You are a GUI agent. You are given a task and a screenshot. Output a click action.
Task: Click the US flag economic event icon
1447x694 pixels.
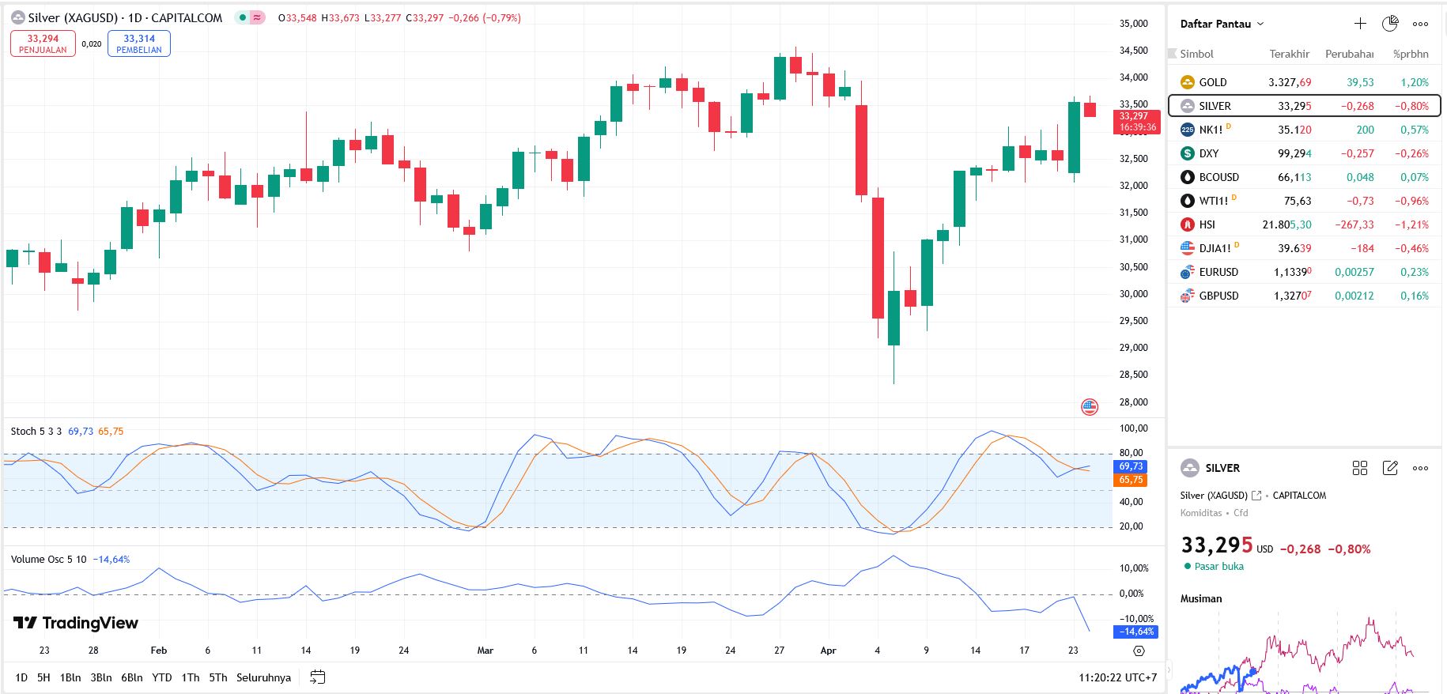pyautogui.click(x=1090, y=407)
